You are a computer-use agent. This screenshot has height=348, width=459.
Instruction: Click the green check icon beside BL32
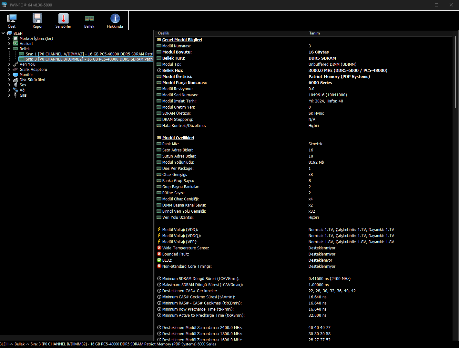click(x=159, y=260)
